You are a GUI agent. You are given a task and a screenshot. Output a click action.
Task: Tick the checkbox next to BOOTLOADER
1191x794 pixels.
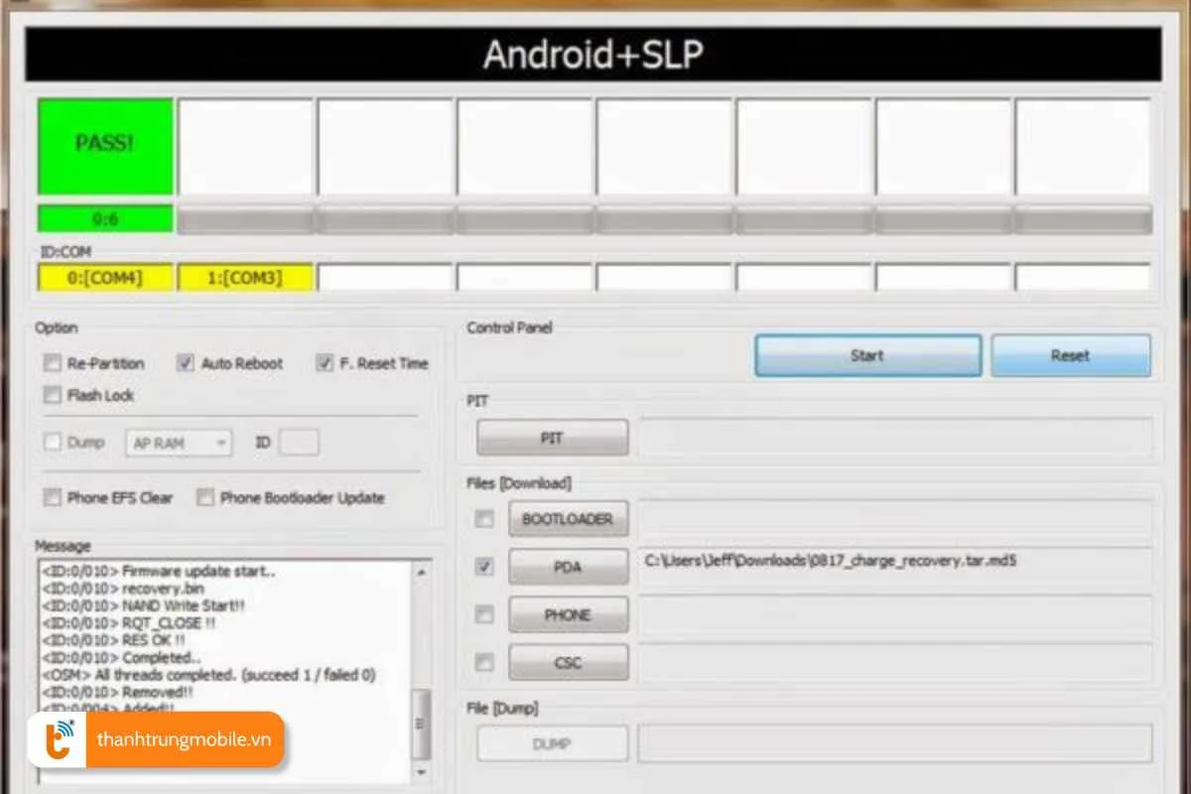pos(484,518)
